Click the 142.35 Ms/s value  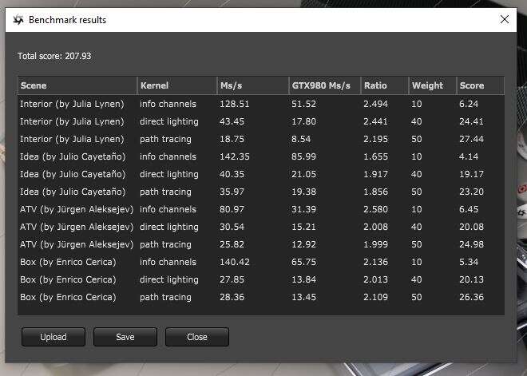pyautogui.click(x=235, y=156)
